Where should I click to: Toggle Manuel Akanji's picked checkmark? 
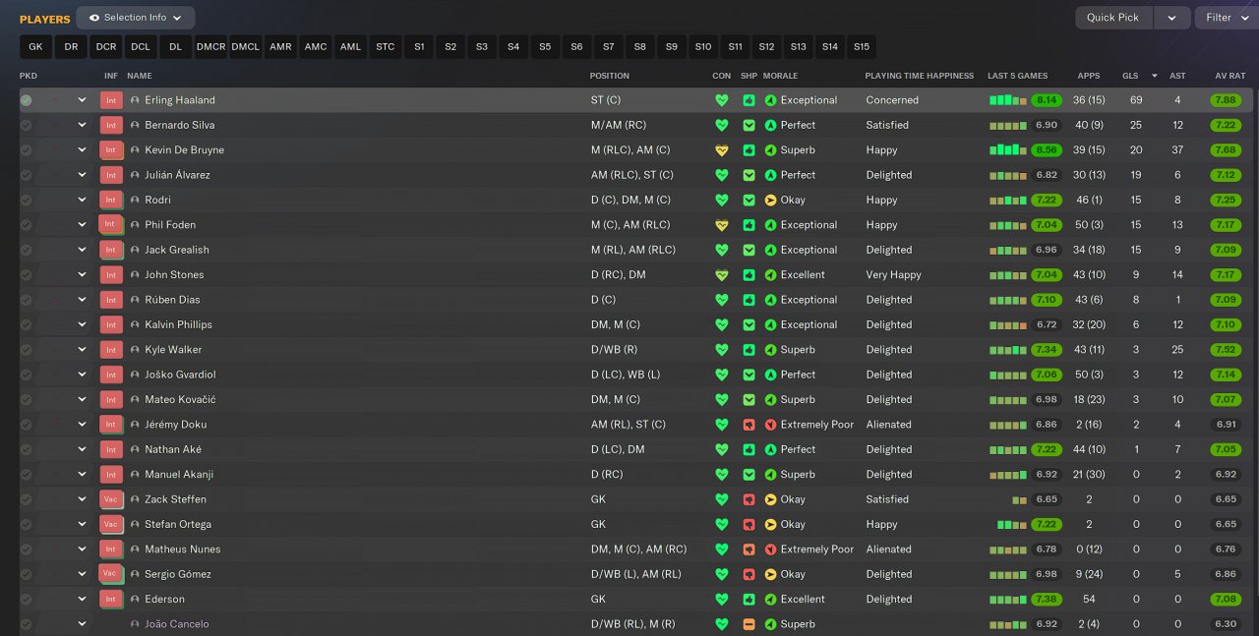[27, 475]
